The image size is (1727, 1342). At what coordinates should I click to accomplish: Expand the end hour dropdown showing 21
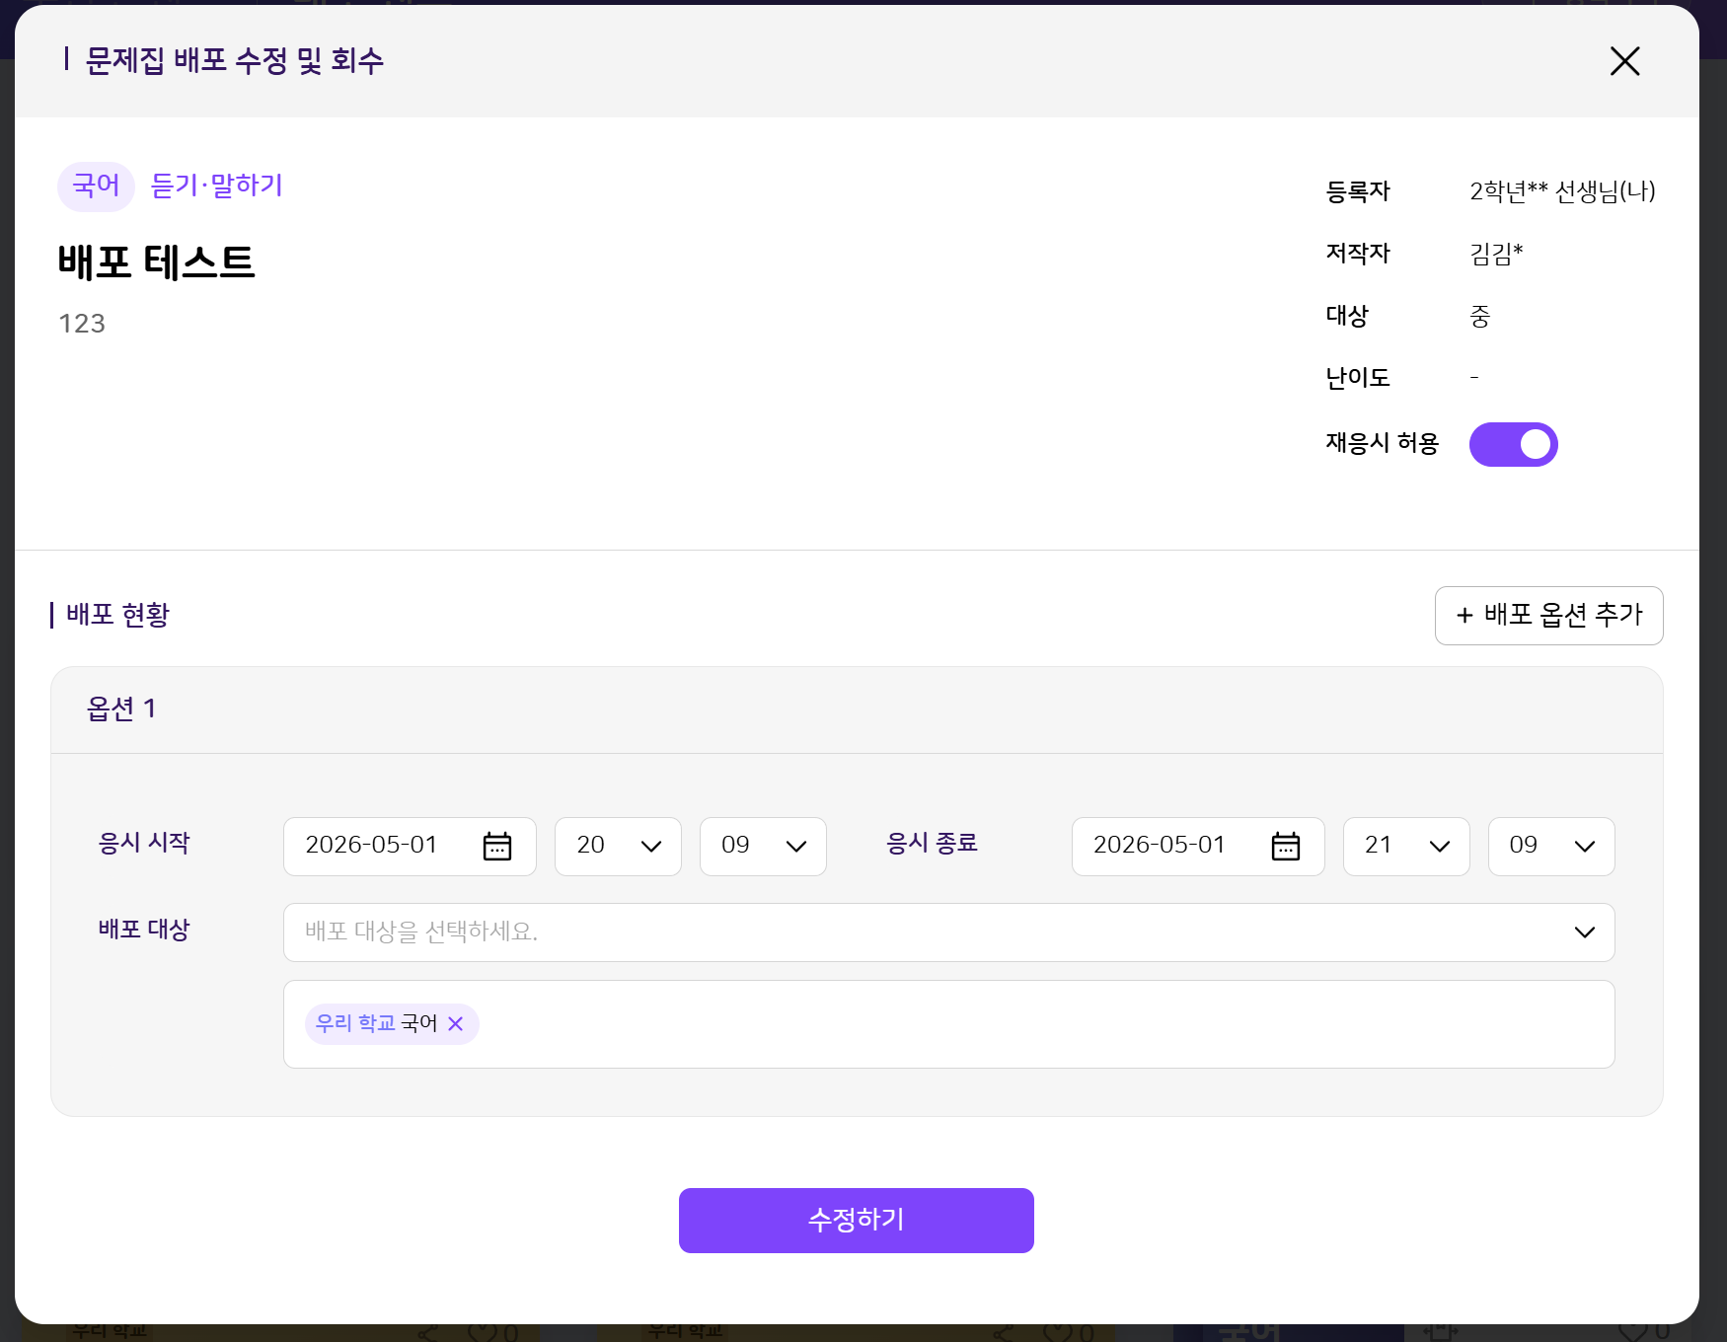point(1406,847)
